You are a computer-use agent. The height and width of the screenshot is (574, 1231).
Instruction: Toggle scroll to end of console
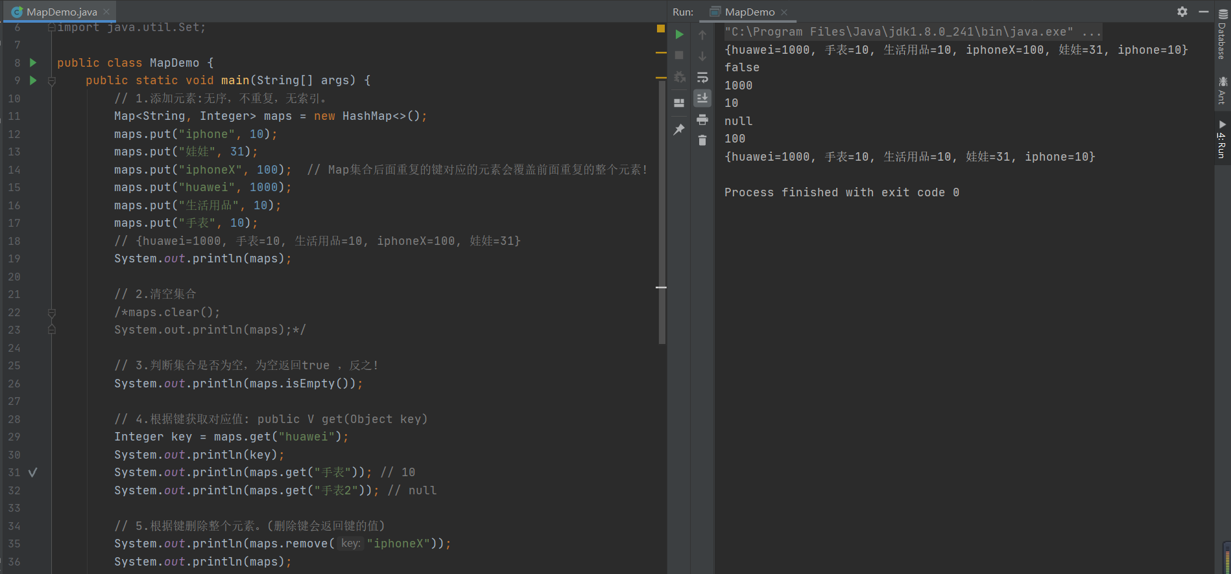tap(702, 98)
